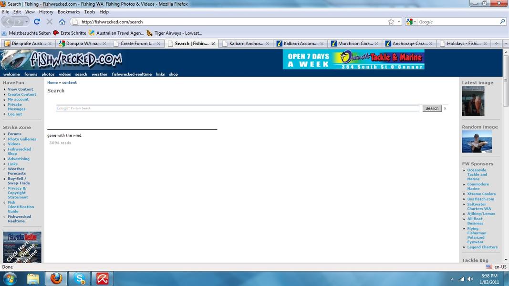Bookmark this page with star icon
Image resolution: width=509 pixels, height=286 pixels.
(391, 22)
